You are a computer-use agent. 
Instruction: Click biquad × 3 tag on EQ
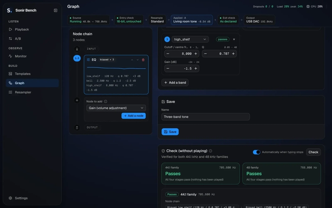pyautogui.click(x=107, y=59)
